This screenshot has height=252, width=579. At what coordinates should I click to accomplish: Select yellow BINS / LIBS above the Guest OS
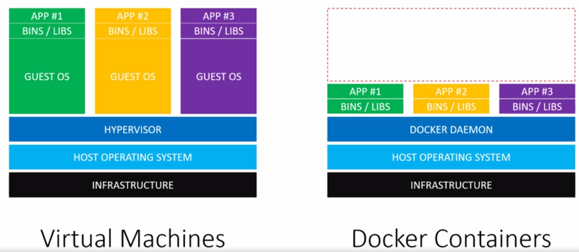pos(133,31)
